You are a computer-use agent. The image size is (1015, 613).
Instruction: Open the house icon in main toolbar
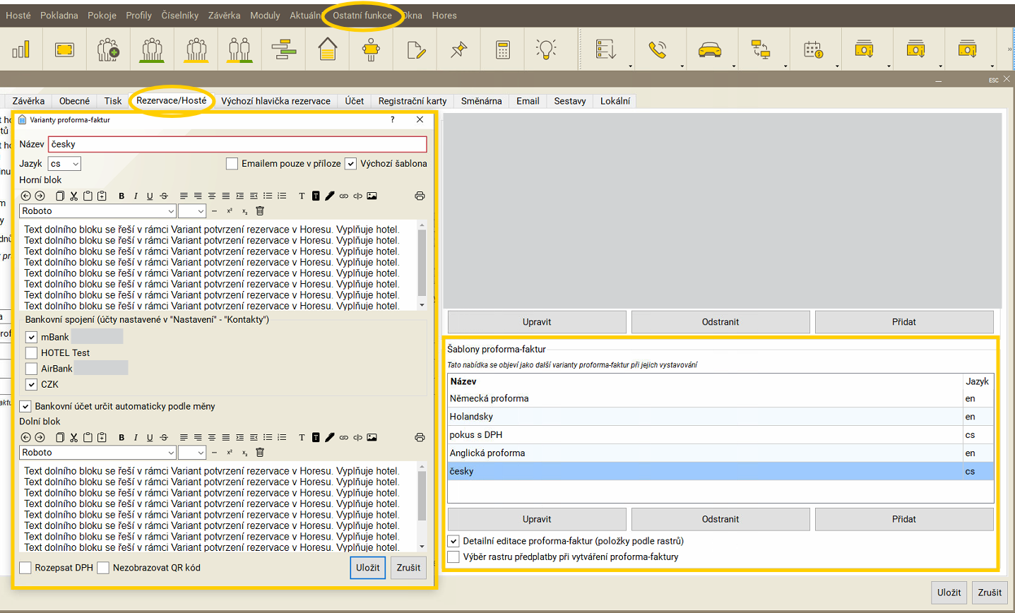coord(328,49)
